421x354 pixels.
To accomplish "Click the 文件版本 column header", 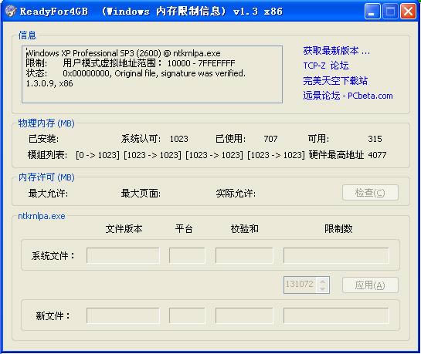I will coord(124,229).
